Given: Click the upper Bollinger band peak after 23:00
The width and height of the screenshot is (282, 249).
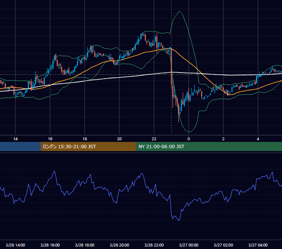Looking at the screenshot, I should click(179, 12).
